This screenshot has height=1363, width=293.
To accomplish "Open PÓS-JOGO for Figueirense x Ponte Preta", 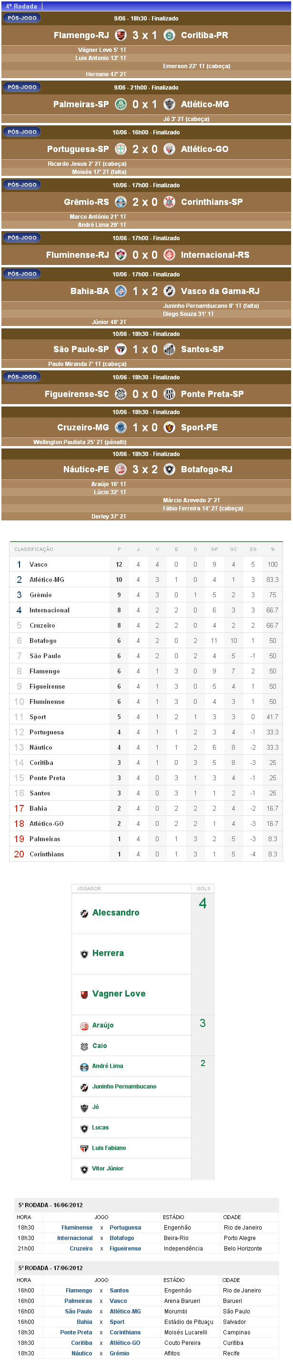I will pos(22,376).
